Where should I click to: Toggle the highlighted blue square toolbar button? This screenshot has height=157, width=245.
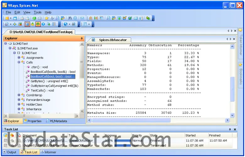tap(27, 24)
